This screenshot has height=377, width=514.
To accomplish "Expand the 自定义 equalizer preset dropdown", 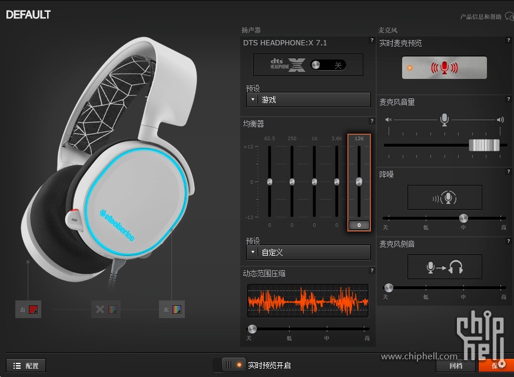I will pyautogui.click(x=308, y=252).
